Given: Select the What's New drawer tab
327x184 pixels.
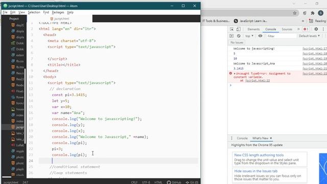Looking at the screenshot, I should coord(260,138).
